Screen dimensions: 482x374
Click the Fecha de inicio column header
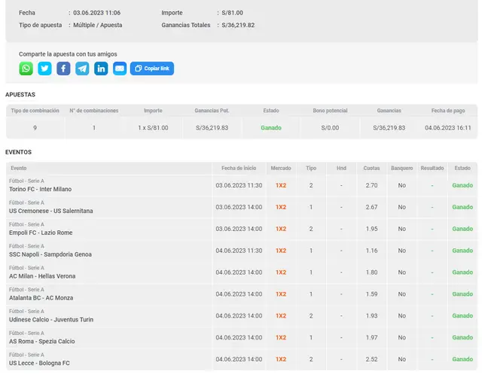pyautogui.click(x=239, y=169)
